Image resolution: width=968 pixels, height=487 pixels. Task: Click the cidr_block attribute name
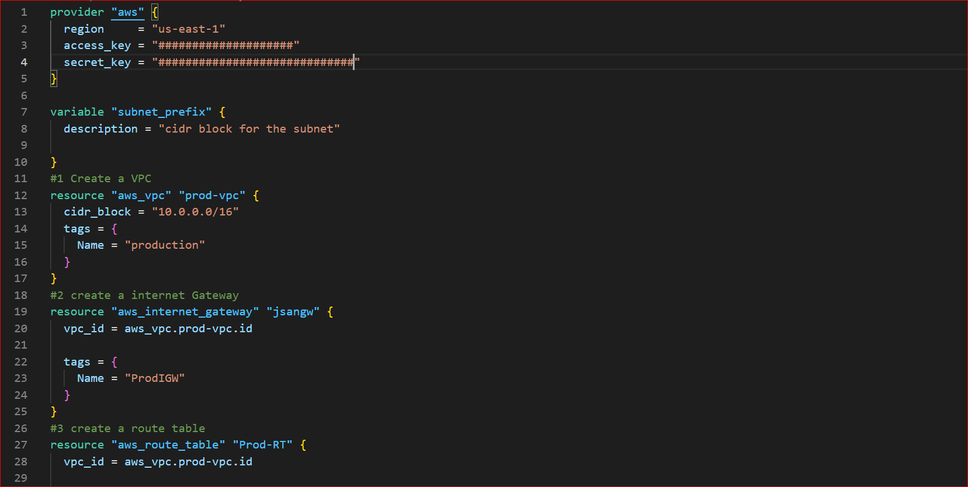coord(98,211)
